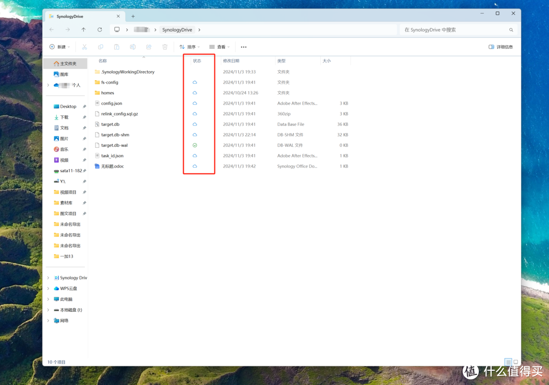Click the Up arrow navigation icon
The width and height of the screenshot is (549, 385).
(83, 30)
